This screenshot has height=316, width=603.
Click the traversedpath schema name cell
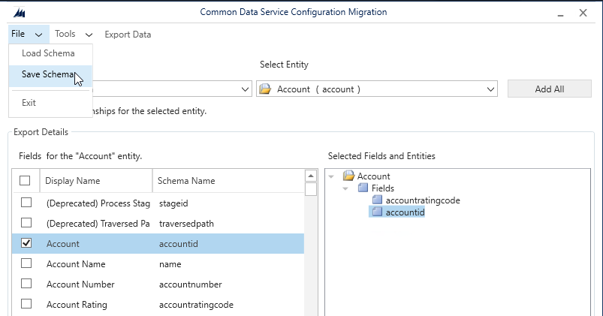186,224
